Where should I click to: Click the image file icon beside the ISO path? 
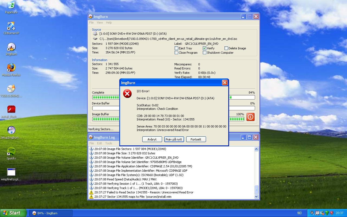tap(95, 39)
